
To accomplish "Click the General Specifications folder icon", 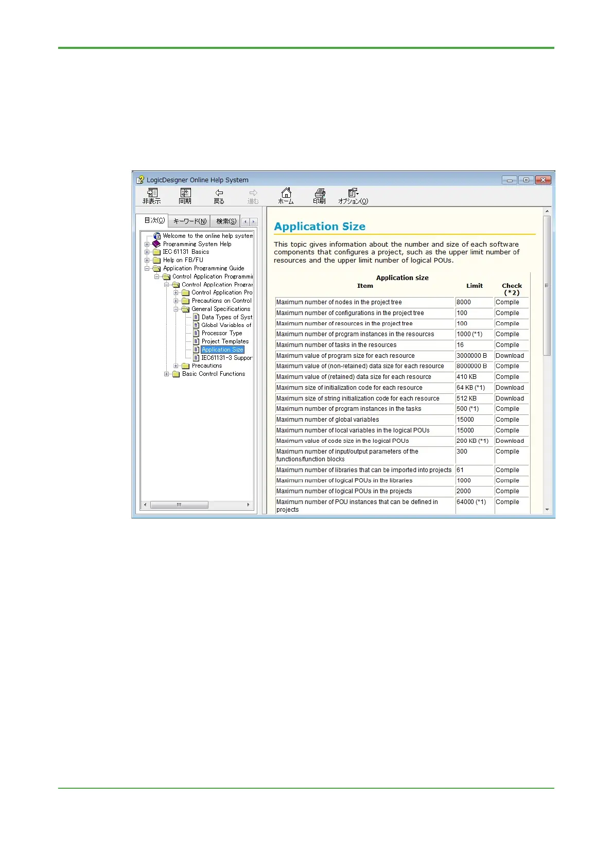I will tap(185, 309).
